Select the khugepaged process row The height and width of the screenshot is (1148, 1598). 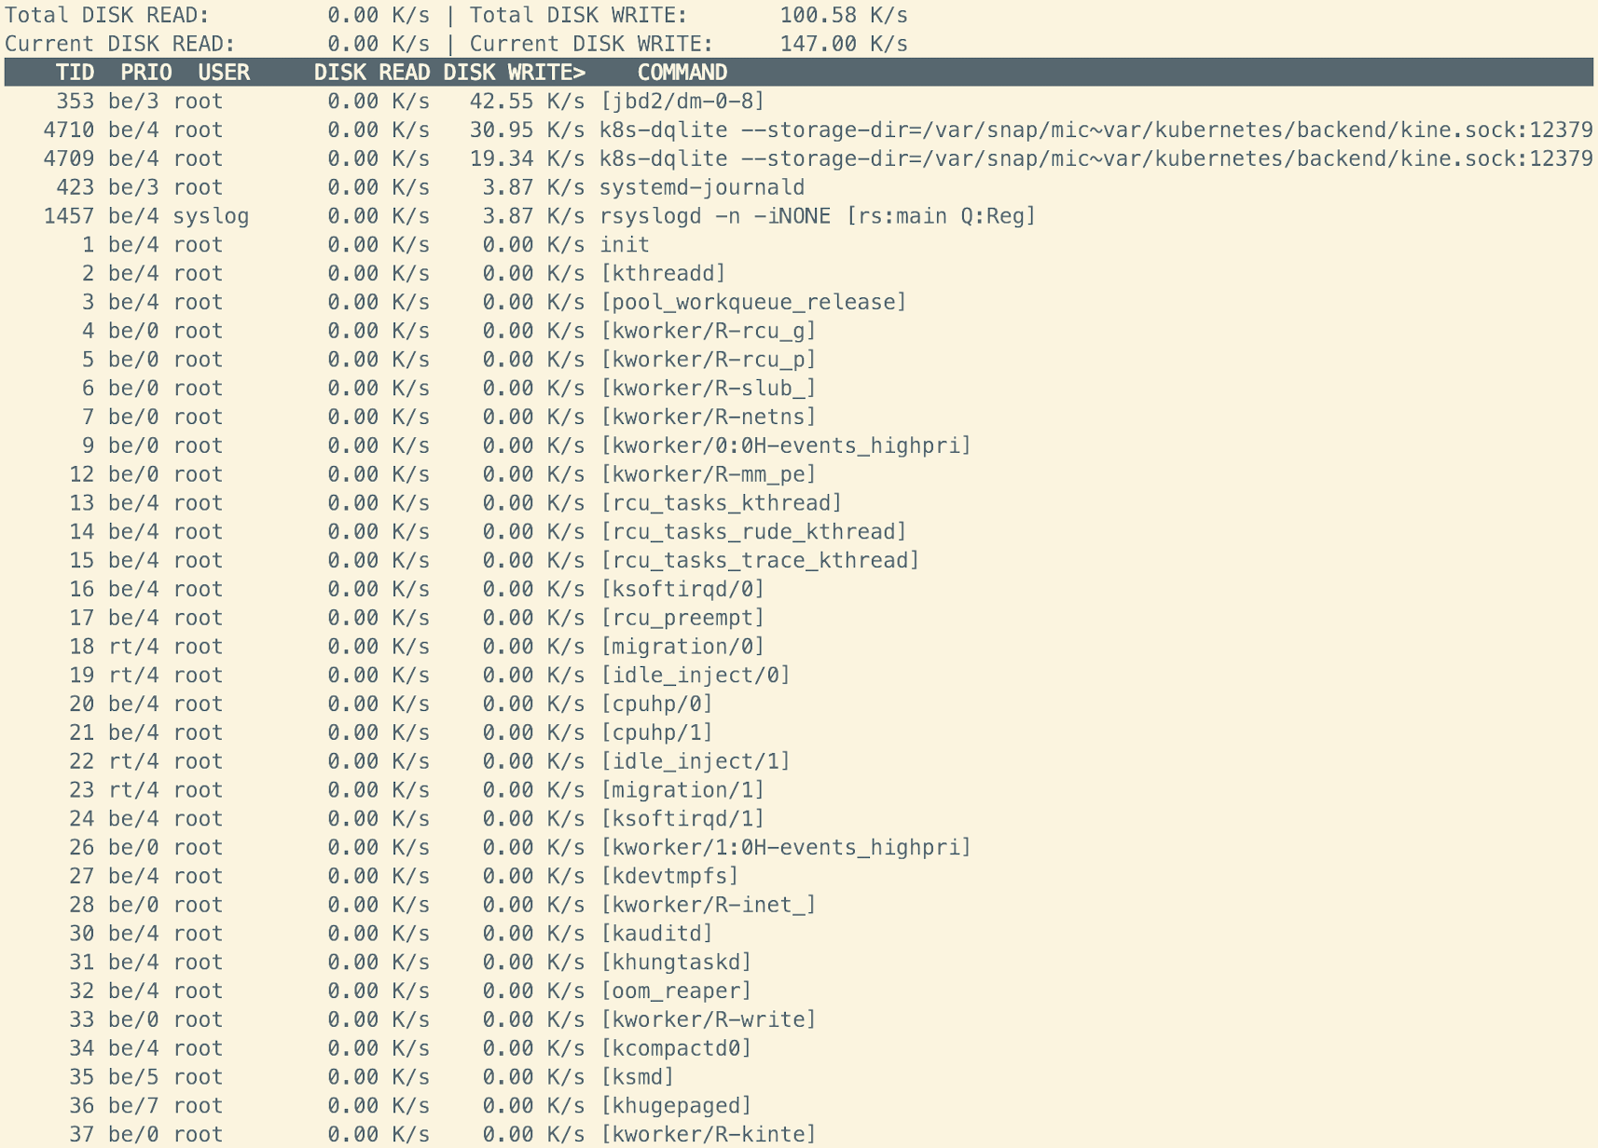click(x=676, y=1106)
